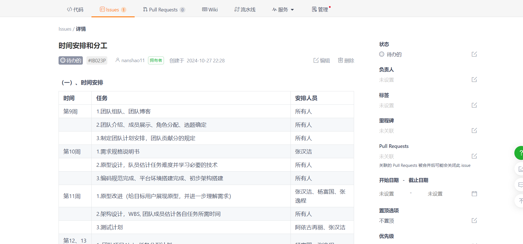Click the Pull Requests count badge 0
The image size is (523, 244).
182,10
